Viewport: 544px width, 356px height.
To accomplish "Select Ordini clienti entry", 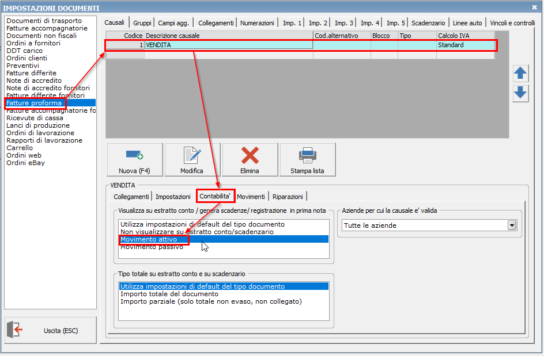I will [27, 58].
